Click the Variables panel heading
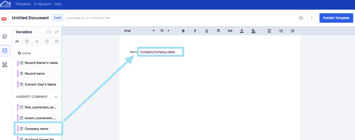Image resolution: width=355 pixels, height=140 pixels. [24, 32]
